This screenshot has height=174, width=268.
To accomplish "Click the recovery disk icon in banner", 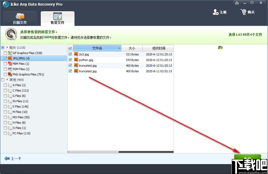I will [11, 34].
